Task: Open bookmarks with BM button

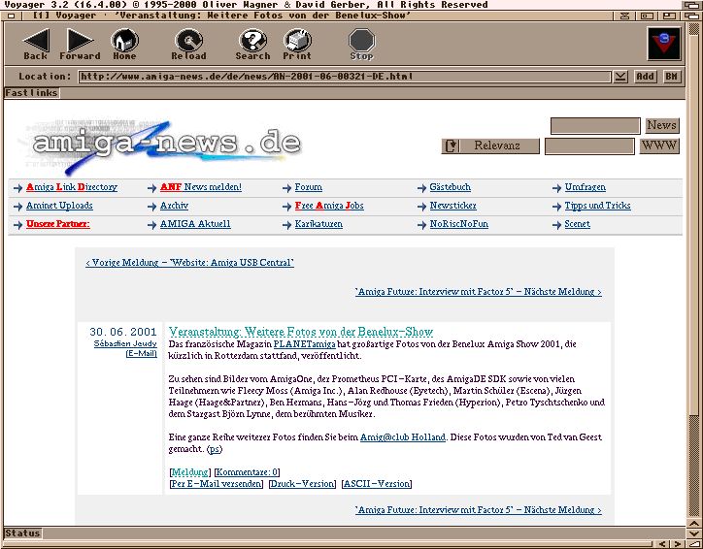Action: 671,77
